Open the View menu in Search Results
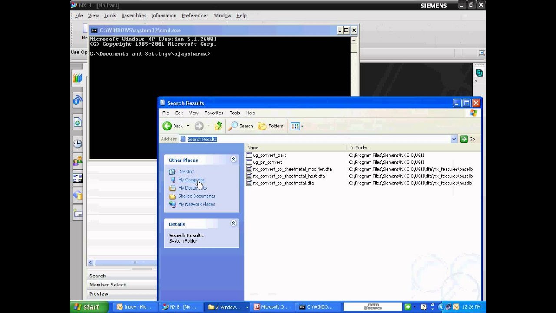The width and height of the screenshot is (556, 313). 194,113
